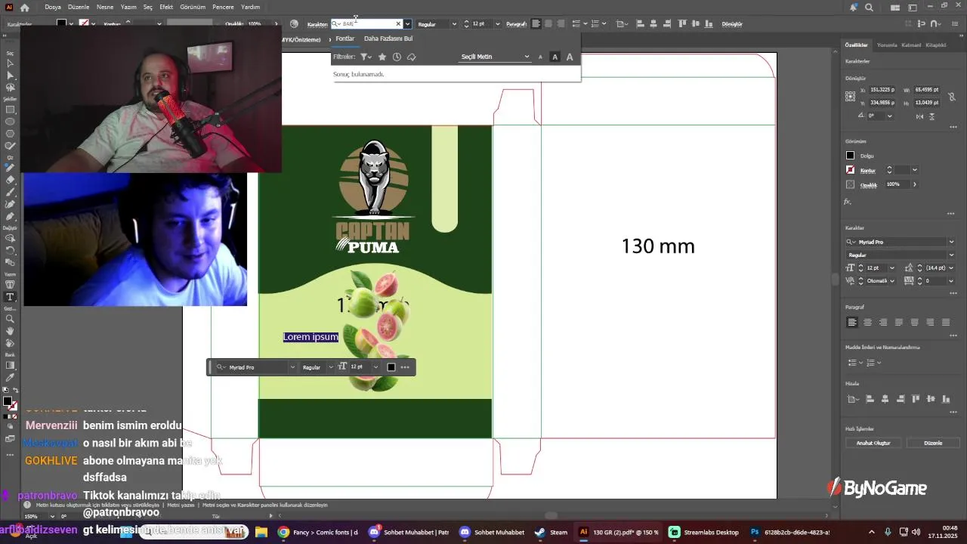
Task: Open font filter funnel dropdown
Action: click(x=366, y=57)
